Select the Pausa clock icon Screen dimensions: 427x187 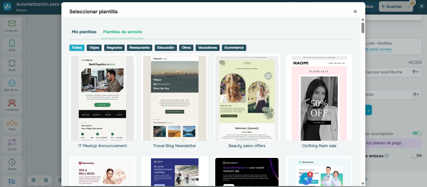(12, 162)
